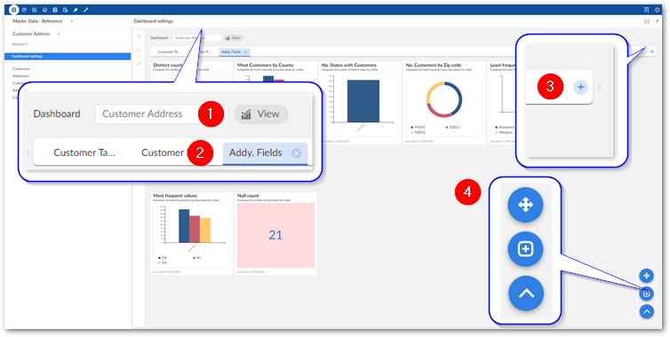Screen dimensions: 670x337
Task: Click red bar in Most frequent values chart
Action: coord(195,229)
